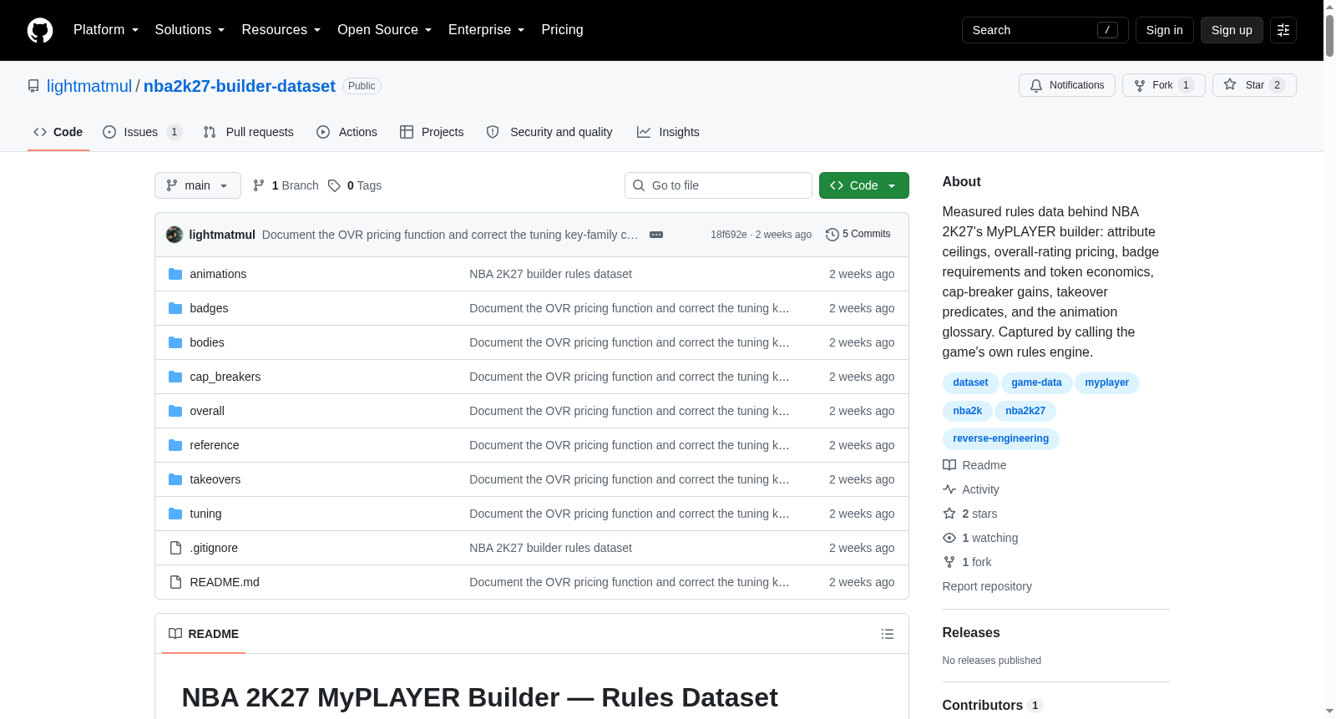Switch to the Code tab
Screen dimensions: 1336x719
pos(58,132)
